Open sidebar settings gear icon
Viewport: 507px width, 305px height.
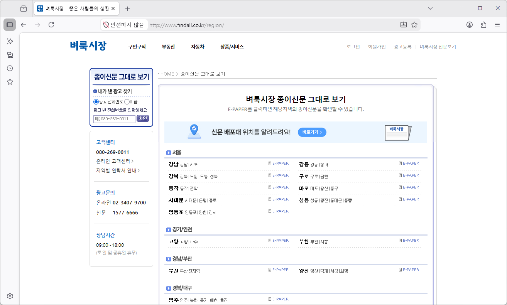10,296
